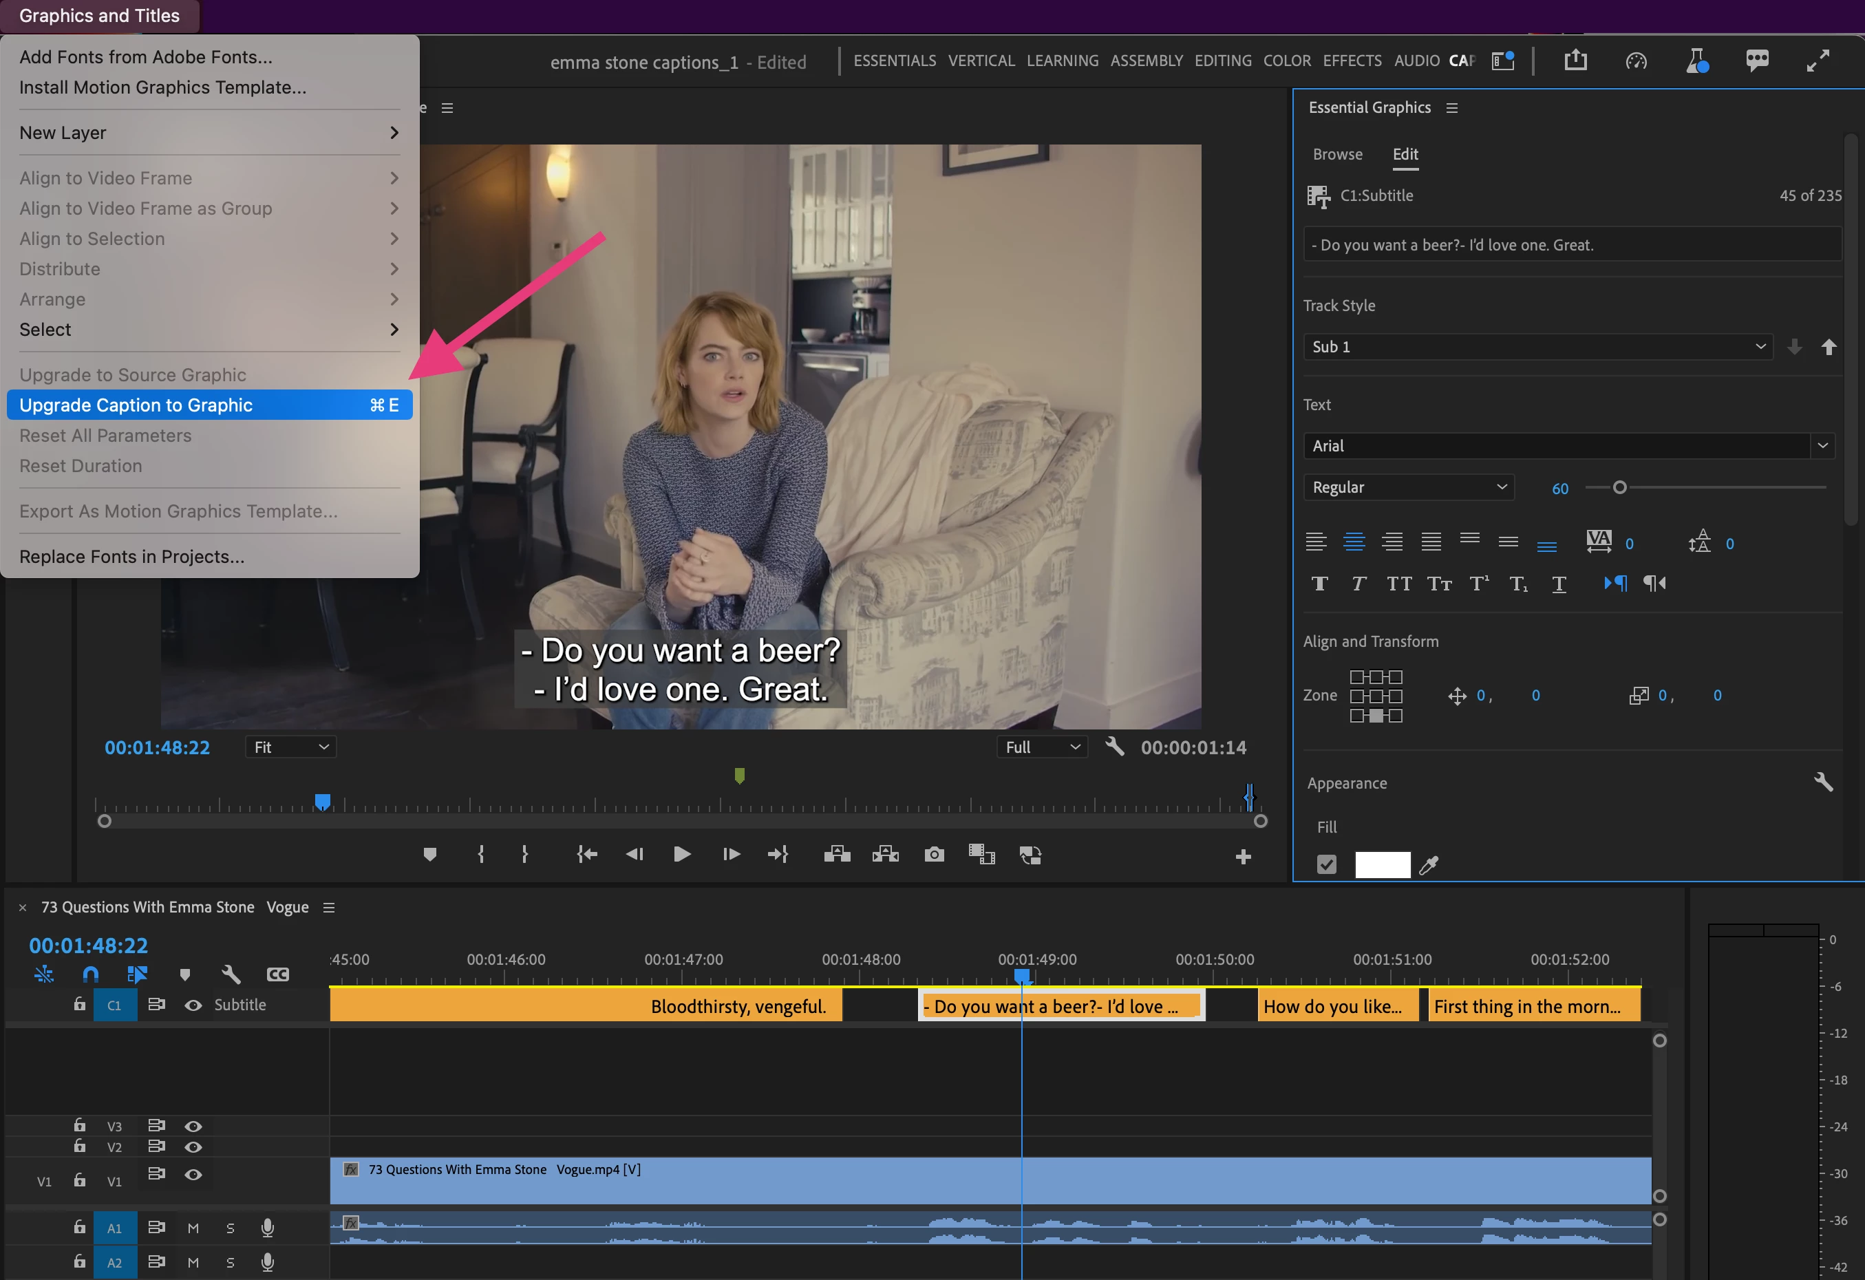Viewport: 1865px width, 1280px height.
Task: Hide the Subtitle track with eye icon
Action: pos(193,1005)
